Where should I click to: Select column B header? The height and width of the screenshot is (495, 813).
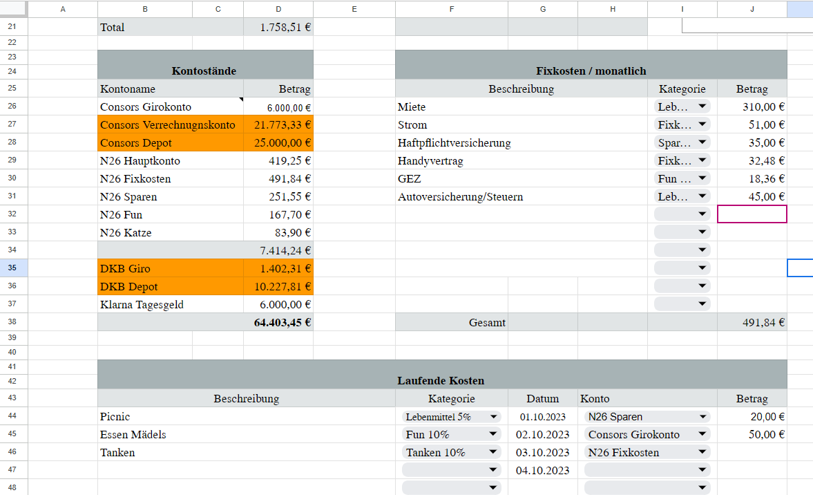tap(144, 9)
